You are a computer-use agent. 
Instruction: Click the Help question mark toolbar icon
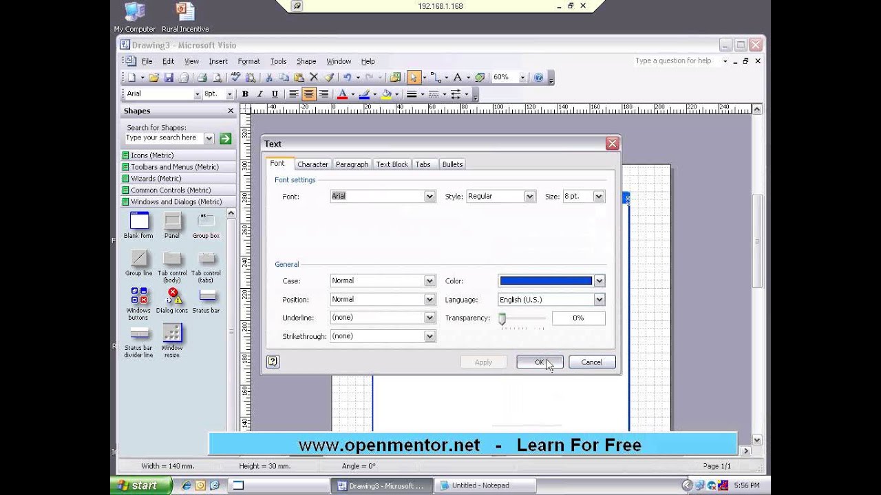point(539,78)
